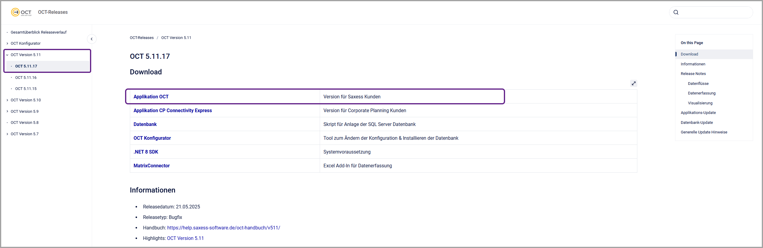
Task: Click the OCT logo icon
Action: click(x=21, y=12)
